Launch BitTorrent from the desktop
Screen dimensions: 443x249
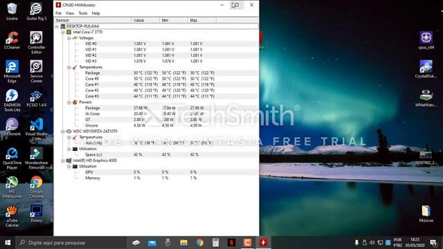tap(12, 127)
